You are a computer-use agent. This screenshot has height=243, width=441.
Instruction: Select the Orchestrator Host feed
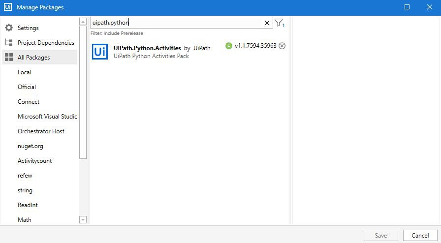pos(41,131)
